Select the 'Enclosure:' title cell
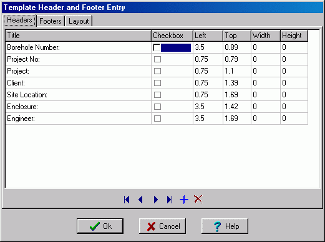 [79, 107]
